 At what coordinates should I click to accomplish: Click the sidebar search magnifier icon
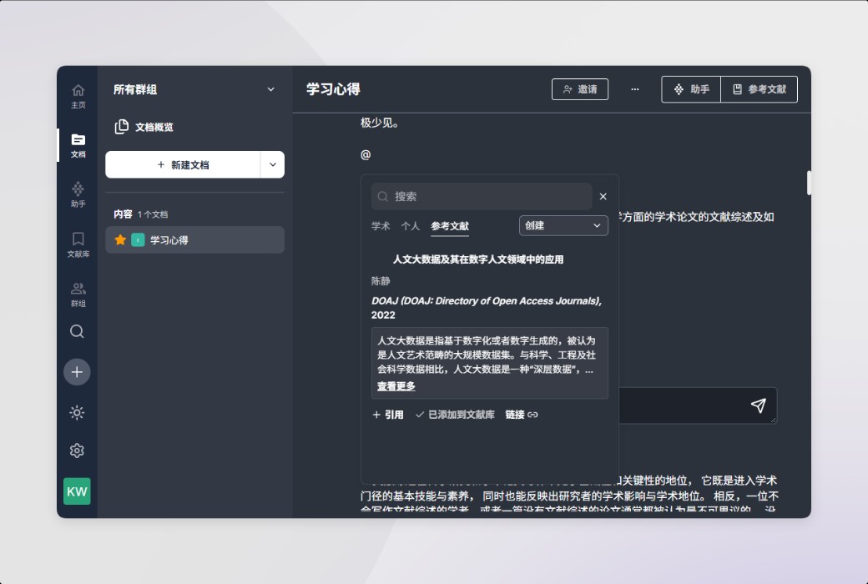point(77,331)
